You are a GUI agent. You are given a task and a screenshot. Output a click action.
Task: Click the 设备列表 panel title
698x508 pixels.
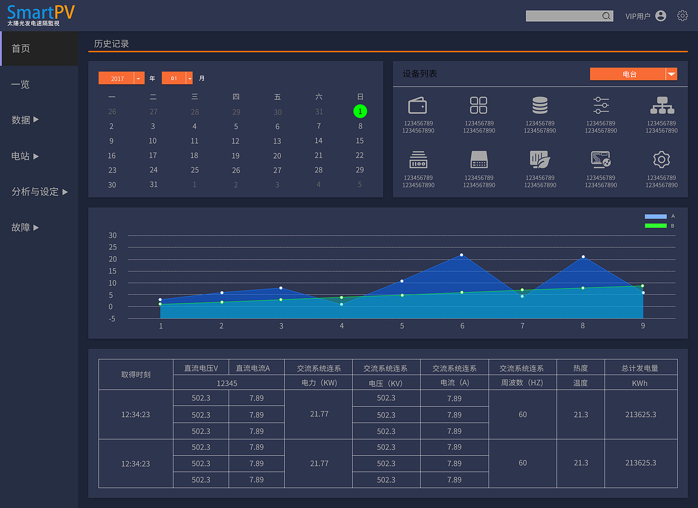[420, 74]
